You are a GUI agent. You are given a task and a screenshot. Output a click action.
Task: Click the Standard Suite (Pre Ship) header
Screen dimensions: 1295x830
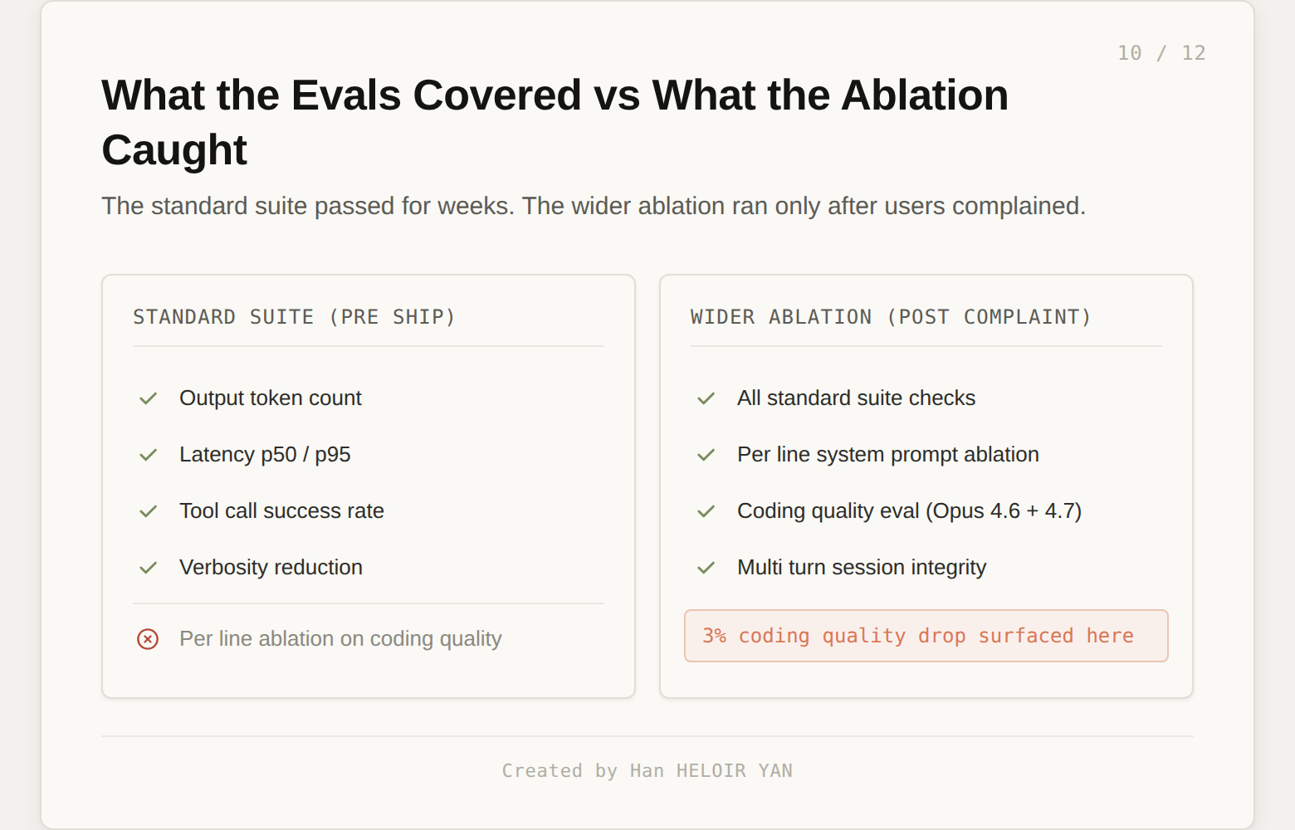tap(295, 317)
